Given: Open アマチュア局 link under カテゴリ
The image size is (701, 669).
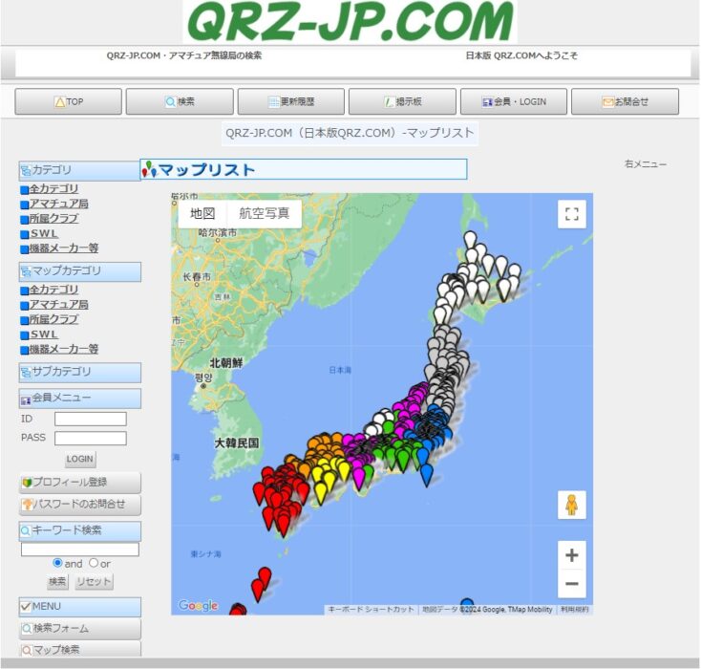Looking at the screenshot, I should click(x=58, y=204).
